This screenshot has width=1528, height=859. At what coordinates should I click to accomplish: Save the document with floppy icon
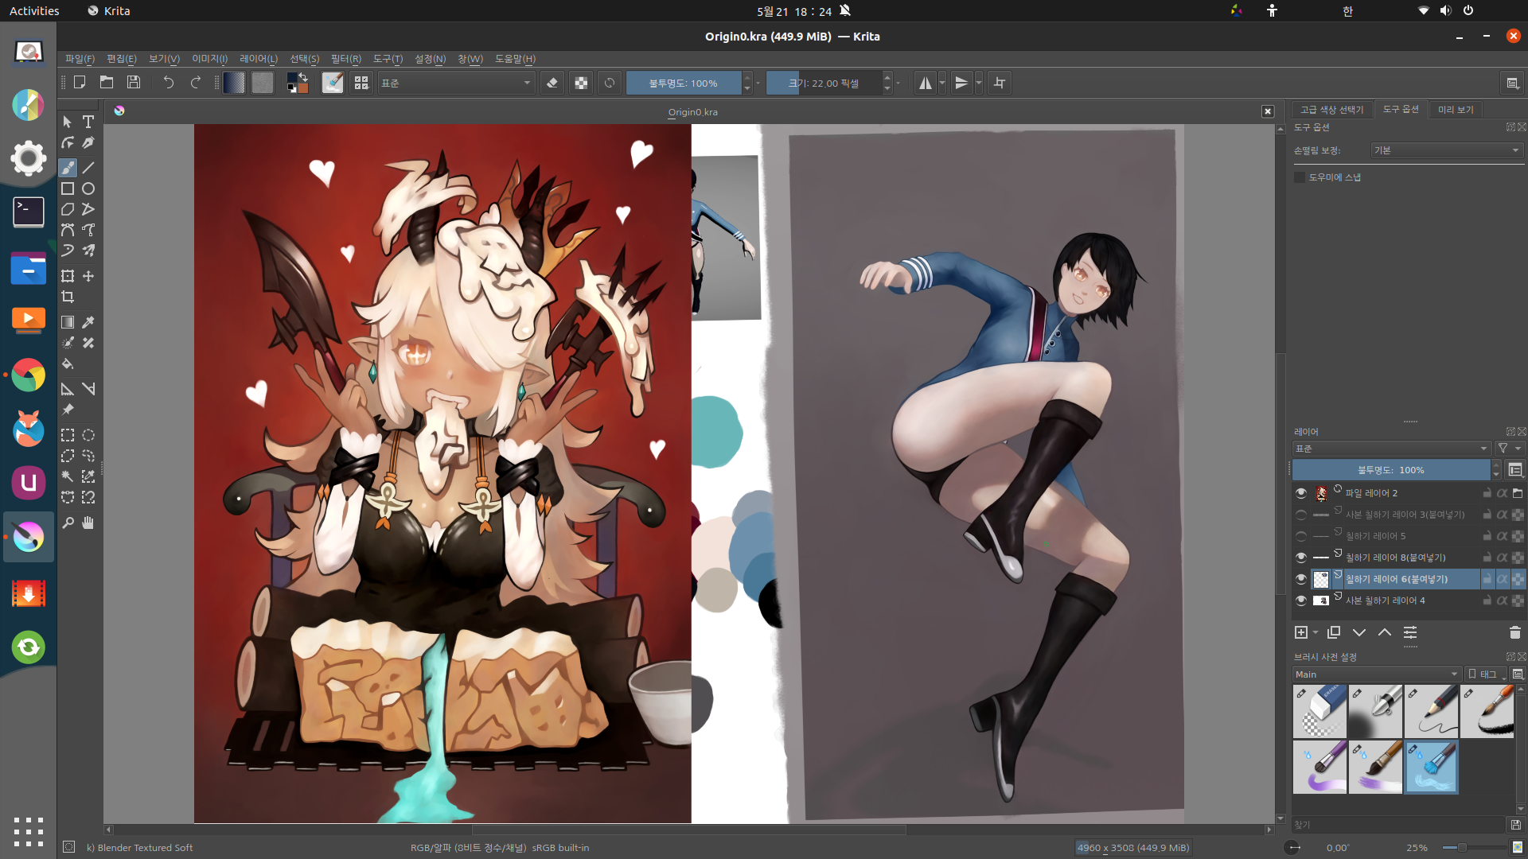(134, 83)
